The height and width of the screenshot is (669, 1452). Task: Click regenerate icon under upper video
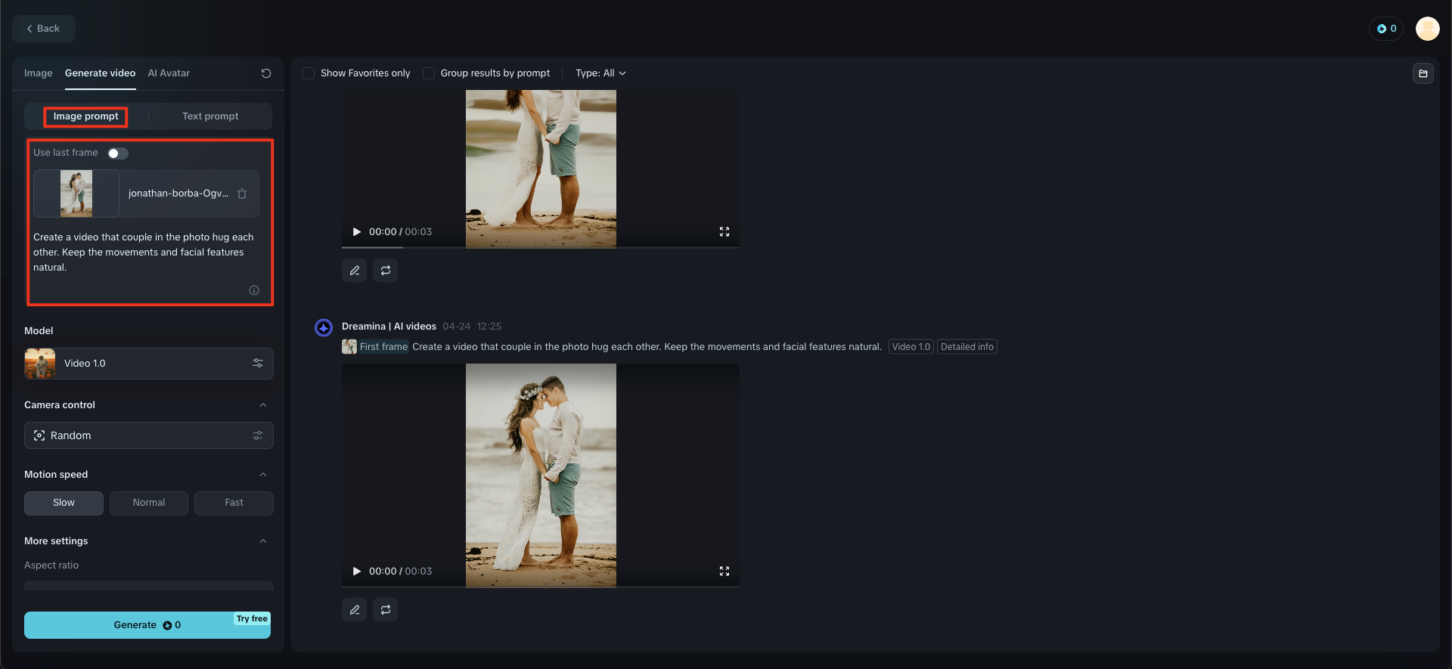point(386,271)
